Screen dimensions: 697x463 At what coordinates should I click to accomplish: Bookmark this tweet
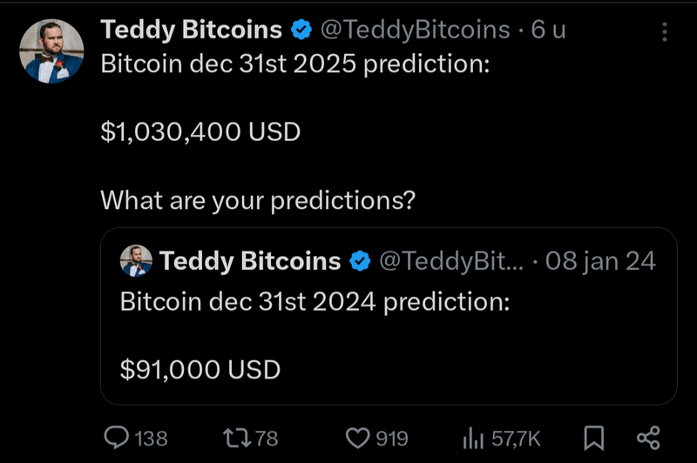point(594,437)
